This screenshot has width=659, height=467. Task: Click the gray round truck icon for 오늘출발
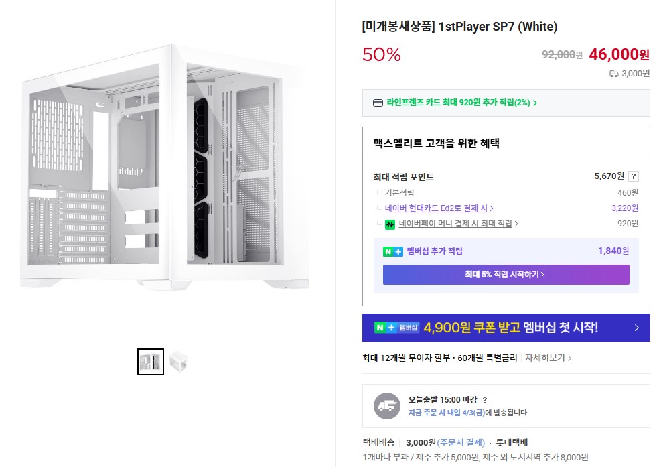(x=387, y=406)
